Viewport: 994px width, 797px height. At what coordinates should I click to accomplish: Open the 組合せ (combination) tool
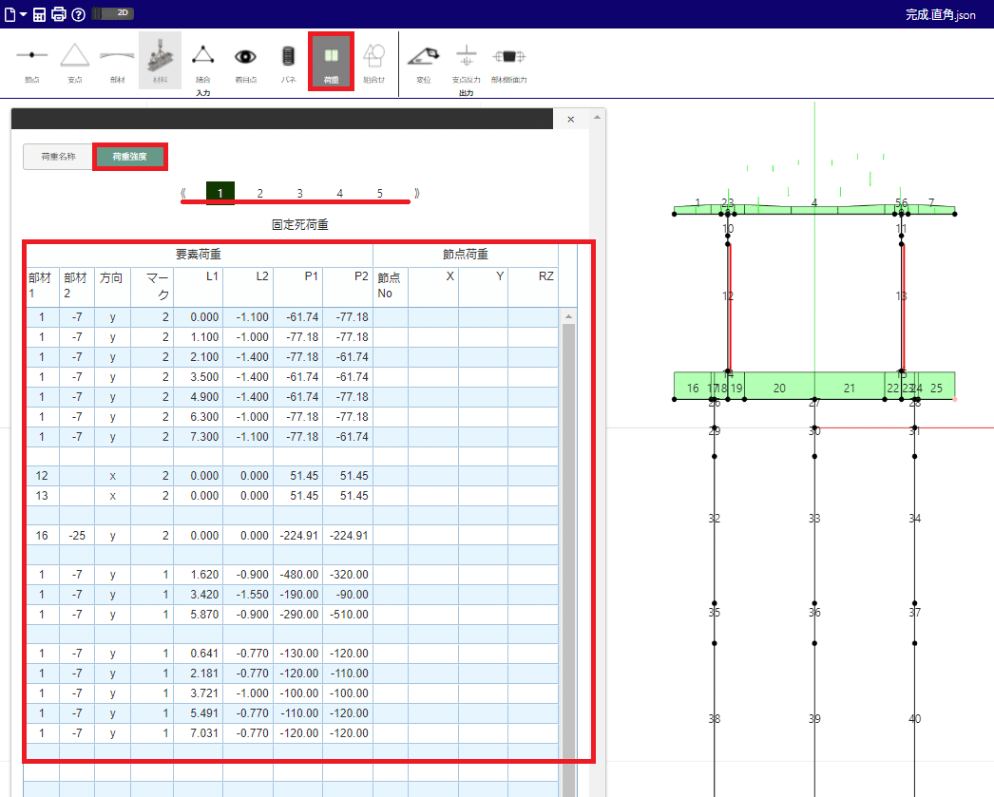coord(374,62)
